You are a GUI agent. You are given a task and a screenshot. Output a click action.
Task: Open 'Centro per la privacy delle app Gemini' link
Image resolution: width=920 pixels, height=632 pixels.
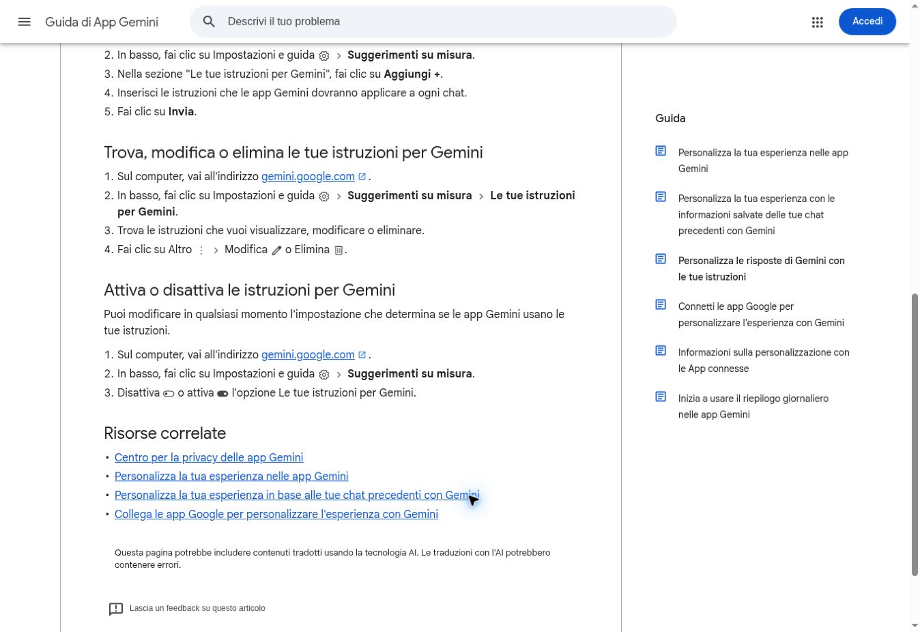click(x=209, y=457)
